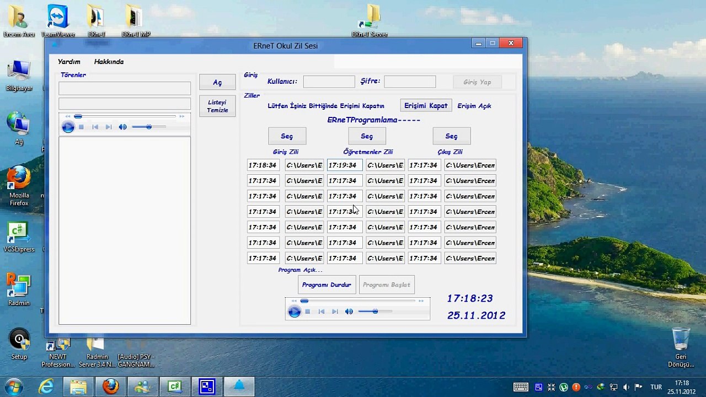This screenshot has height=397, width=706.
Task: Launch Internet Explorer from taskbar
Action: (x=46, y=386)
